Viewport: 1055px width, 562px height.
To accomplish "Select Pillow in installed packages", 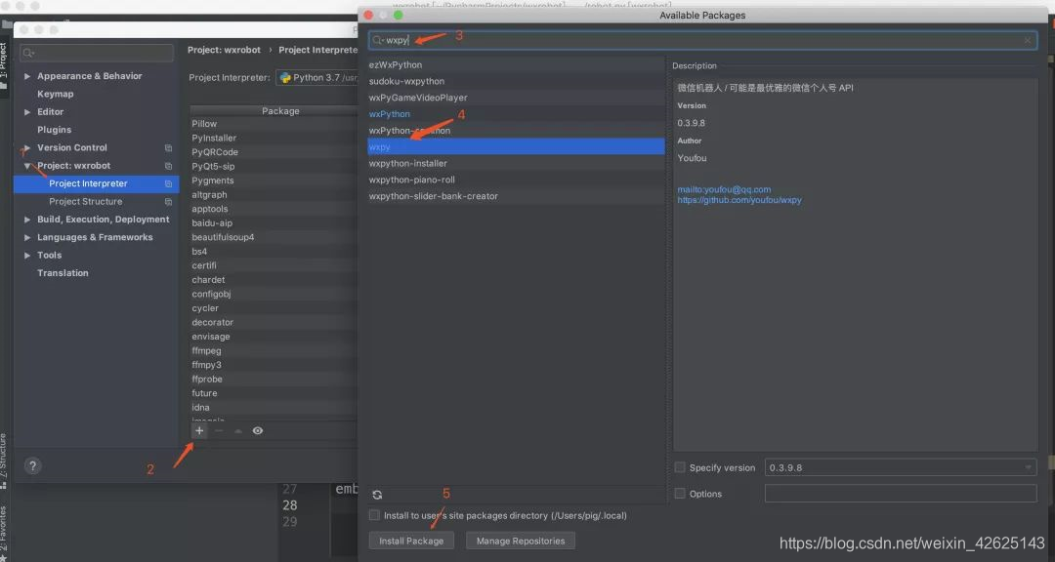I will (x=274, y=124).
